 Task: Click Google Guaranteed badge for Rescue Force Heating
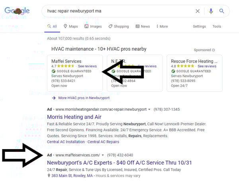point(173,71)
